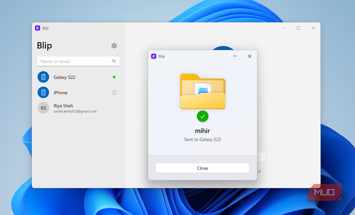This screenshot has width=355, height=215.
Task: Minimize the main Blip window
Action: click(284, 28)
